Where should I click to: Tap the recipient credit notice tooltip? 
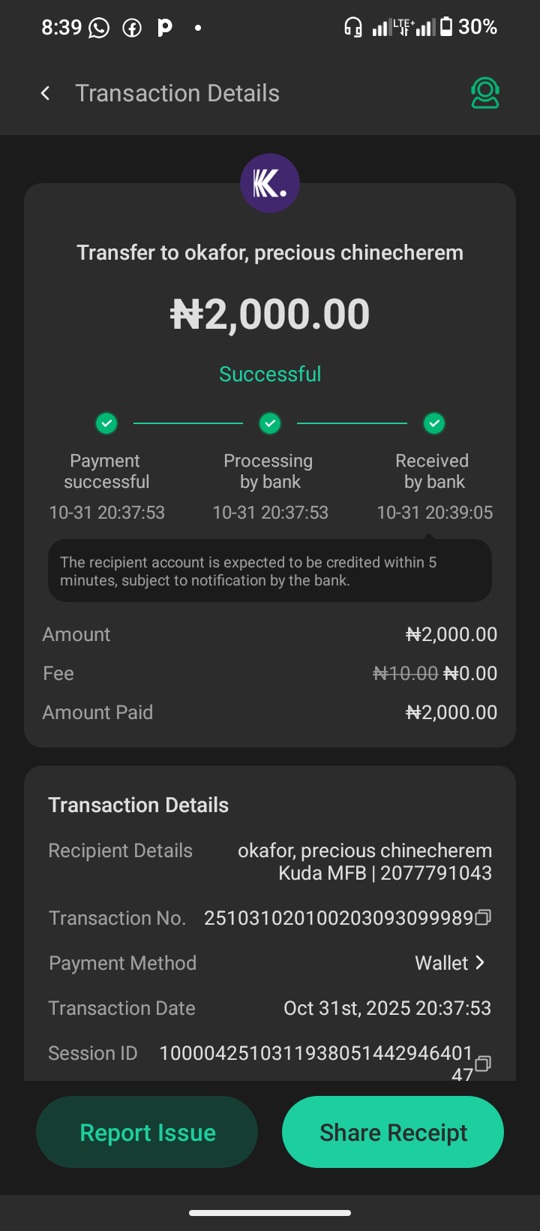coord(270,571)
